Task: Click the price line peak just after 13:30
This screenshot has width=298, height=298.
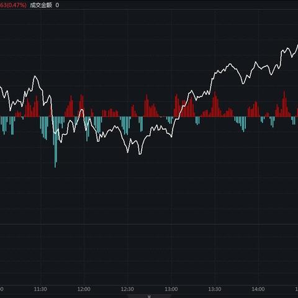Action: 230,65
